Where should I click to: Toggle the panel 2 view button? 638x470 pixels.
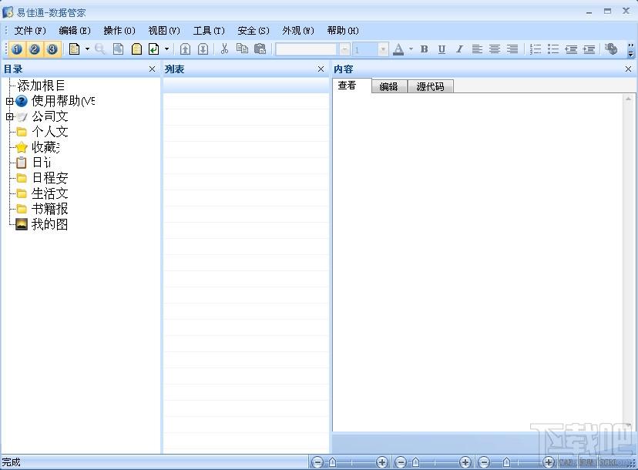pyautogui.click(x=35, y=49)
